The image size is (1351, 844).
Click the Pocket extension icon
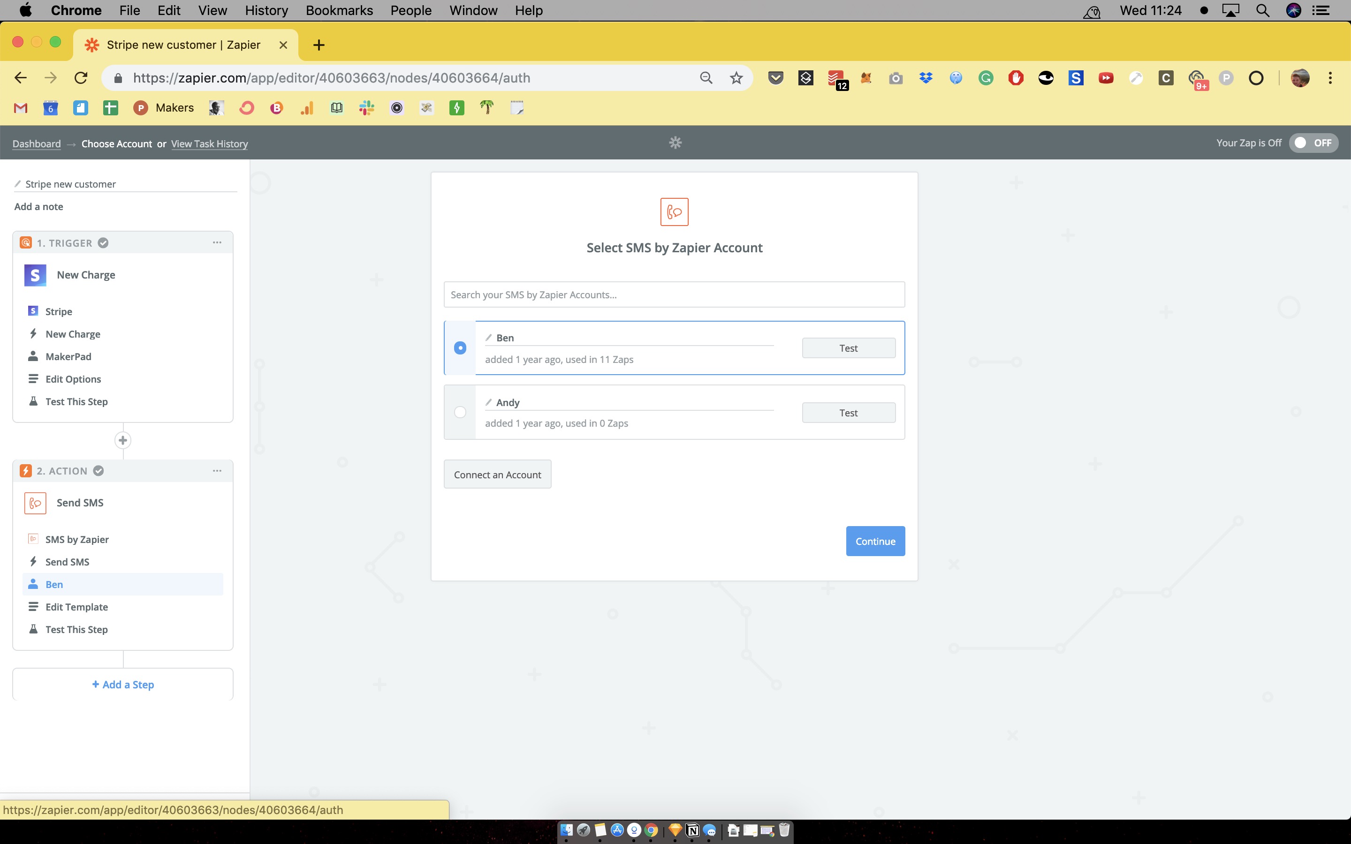(x=775, y=77)
